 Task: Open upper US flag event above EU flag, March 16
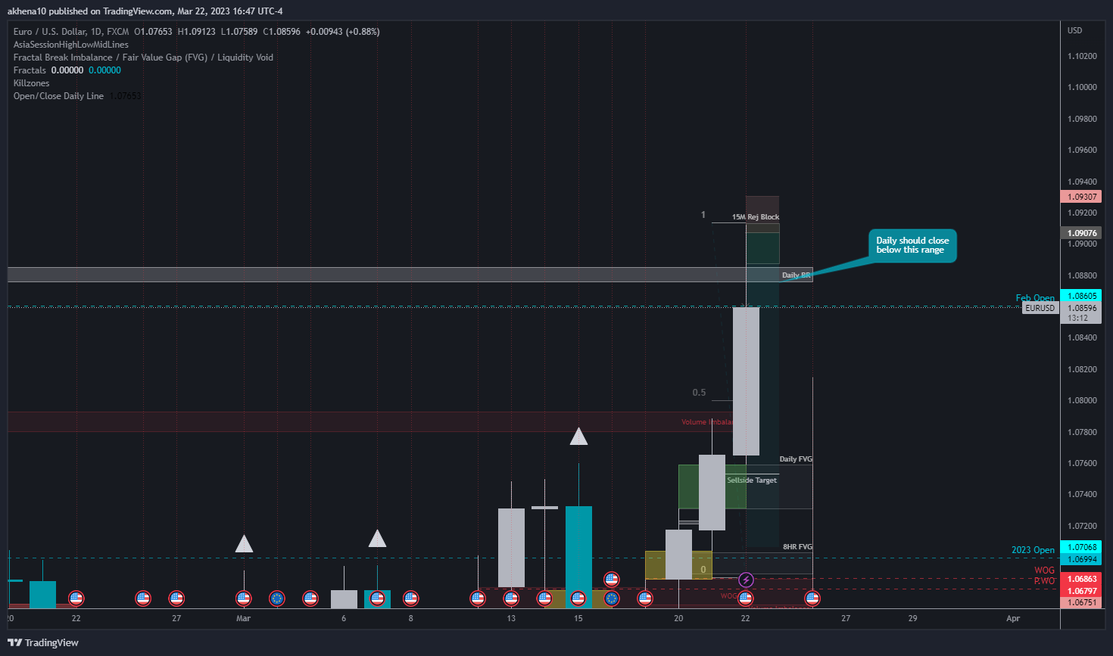(612, 580)
